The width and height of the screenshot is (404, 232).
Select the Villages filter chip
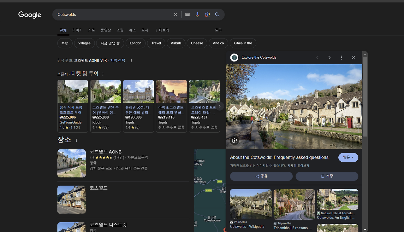pos(84,43)
